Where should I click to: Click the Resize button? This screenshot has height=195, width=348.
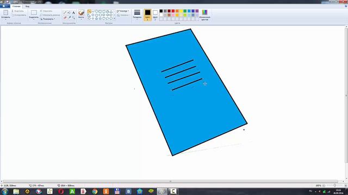tap(50, 15)
